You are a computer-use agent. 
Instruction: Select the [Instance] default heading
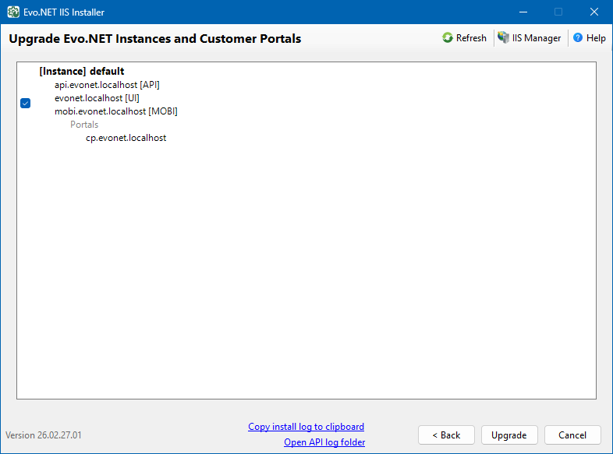pos(82,71)
